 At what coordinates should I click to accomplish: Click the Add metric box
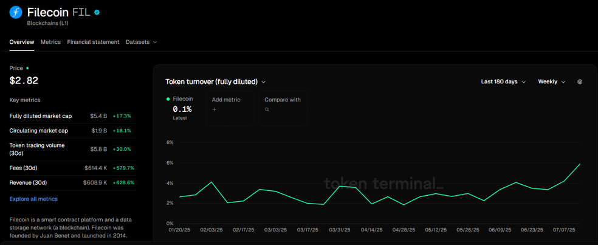(x=230, y=108)
